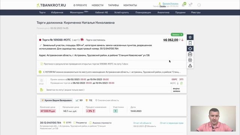Click the logout icon in the header
This screenshot has width=240, height=135.
click(199, 5)
